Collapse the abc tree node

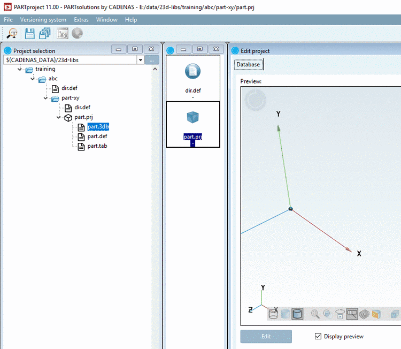(x=33, y=79)
